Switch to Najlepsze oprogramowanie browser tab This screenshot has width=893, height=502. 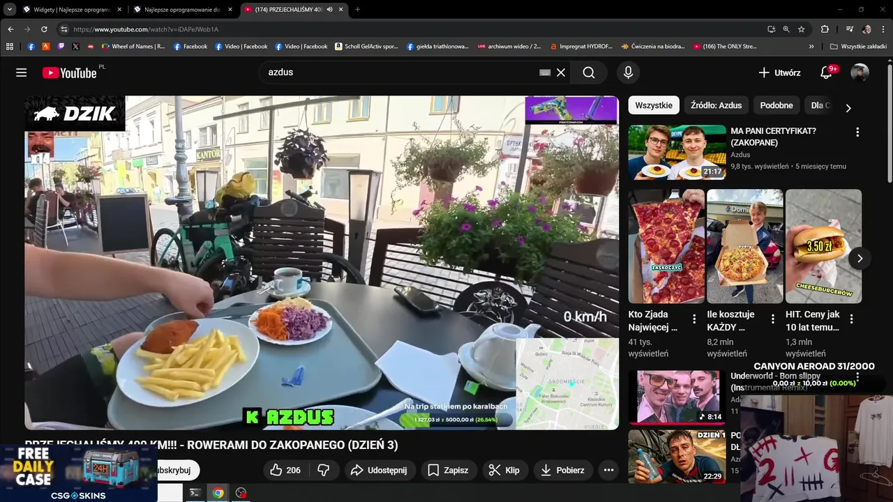[183, 10]
